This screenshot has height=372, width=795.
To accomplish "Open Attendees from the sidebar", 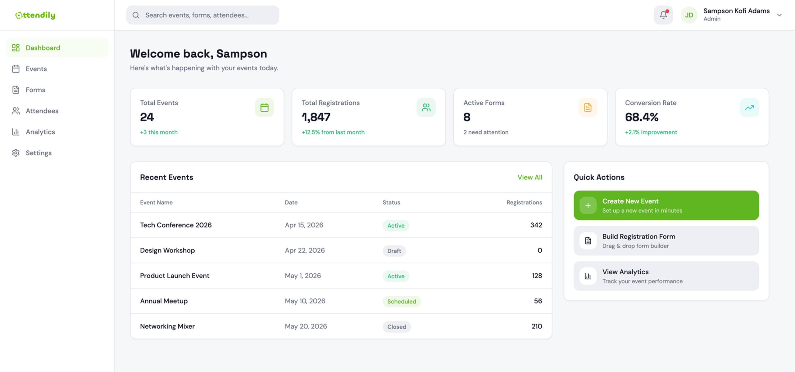I will pyautogui.click(x=42, y=111).
